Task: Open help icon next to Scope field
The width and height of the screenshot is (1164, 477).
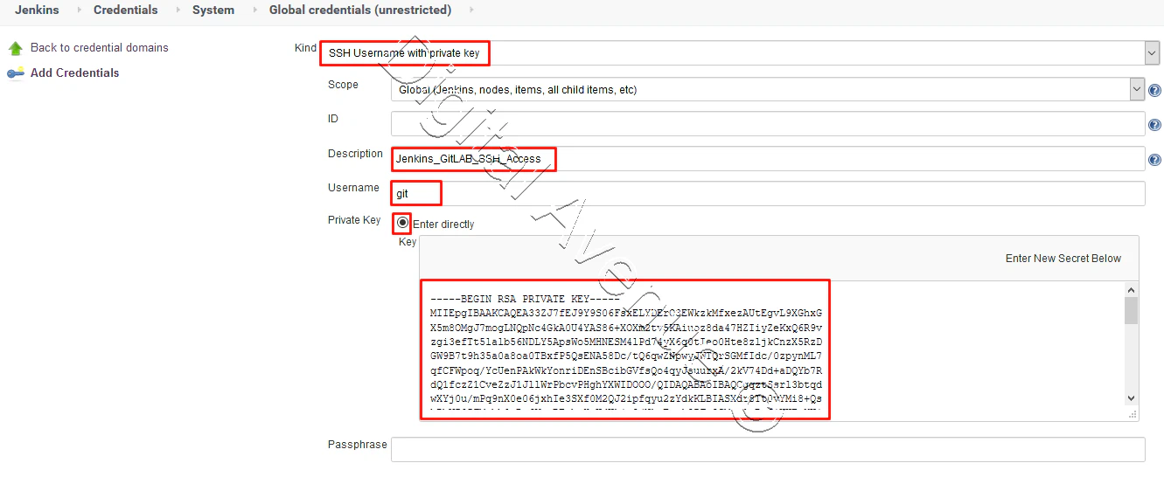Action: (1154, 90)
